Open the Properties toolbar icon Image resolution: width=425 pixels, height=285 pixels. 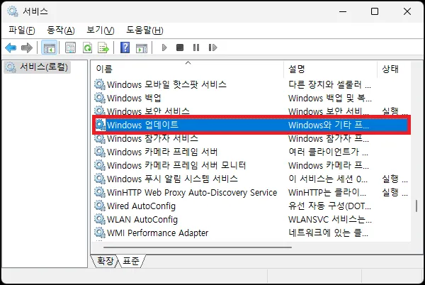click(70, 47)
